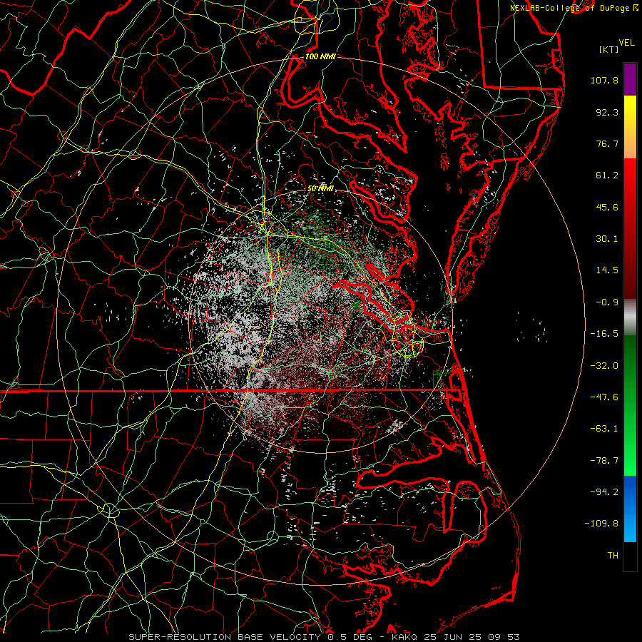Viewport: 642px width, 642px height.
Task: Pick the purple segment of the velocity scale
Action: coord(630,79)
